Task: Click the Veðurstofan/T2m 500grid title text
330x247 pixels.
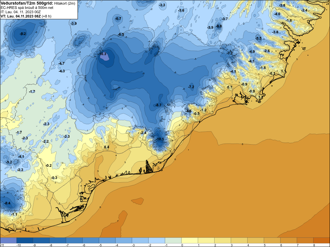Action: (27, 3)
